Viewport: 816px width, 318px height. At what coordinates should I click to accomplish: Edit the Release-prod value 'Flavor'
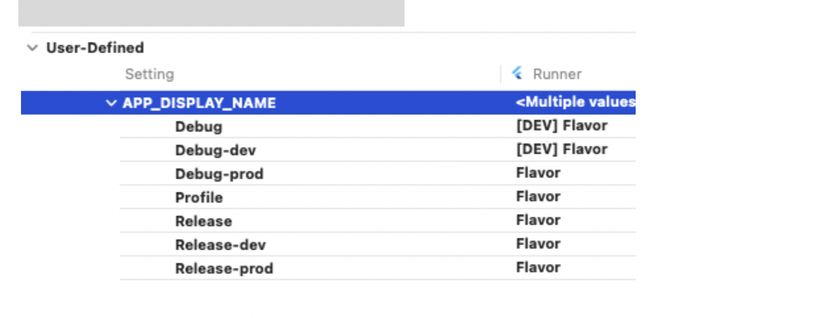(x=538, y=268)
